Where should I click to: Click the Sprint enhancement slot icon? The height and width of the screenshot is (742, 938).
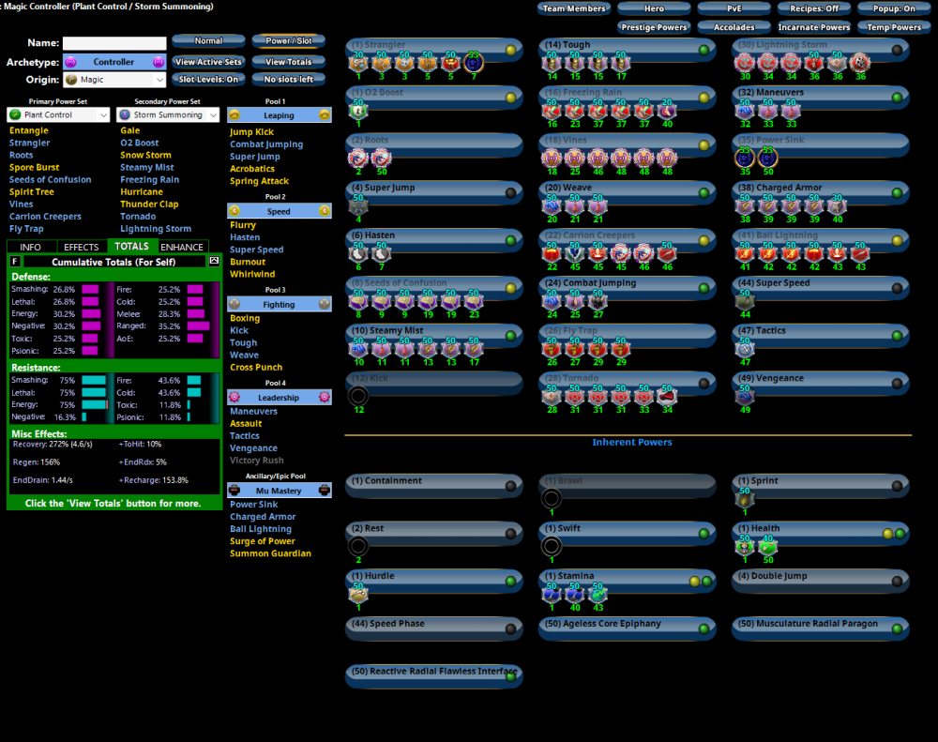(x=744, y=499)
